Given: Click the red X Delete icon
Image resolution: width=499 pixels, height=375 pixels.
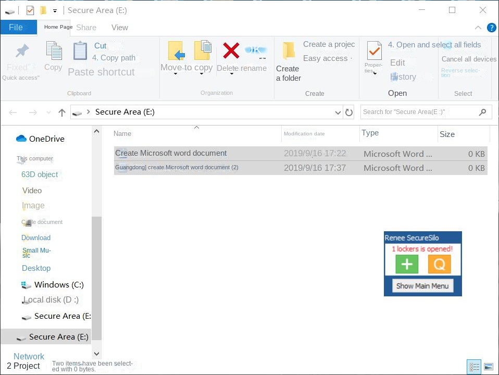Looking at the screenshot, I should point(231,51).
